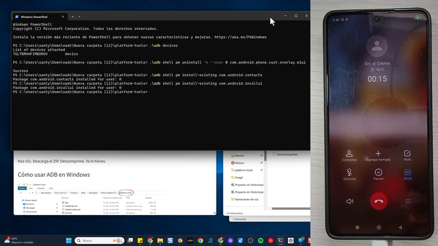Open OBS Studio from the taskbar
The image size is (438, 246).
tap(250, 241)
